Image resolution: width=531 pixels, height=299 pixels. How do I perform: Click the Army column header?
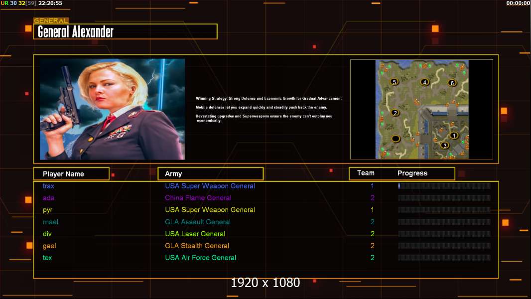point(210,174)
